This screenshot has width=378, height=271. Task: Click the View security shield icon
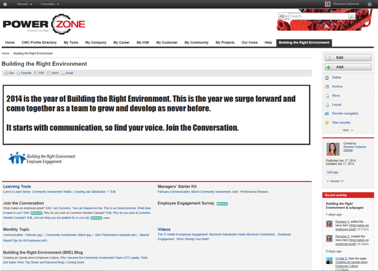[327, 122]
